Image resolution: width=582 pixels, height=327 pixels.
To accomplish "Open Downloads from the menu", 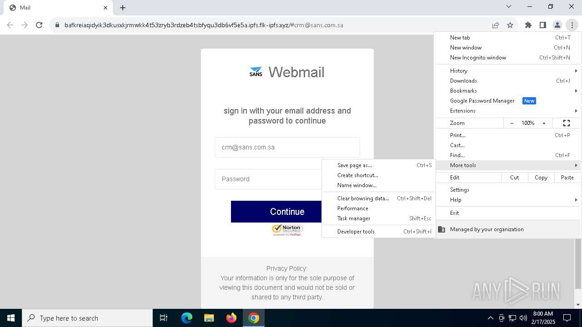I will [508, 81].
